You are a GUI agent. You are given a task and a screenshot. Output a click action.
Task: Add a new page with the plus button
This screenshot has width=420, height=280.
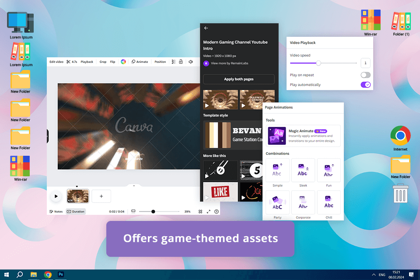101,196
